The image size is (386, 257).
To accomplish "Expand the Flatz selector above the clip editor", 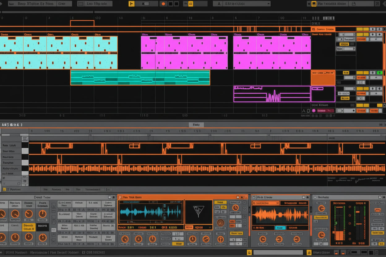I will pyautogui.click(x=197, y=125).
